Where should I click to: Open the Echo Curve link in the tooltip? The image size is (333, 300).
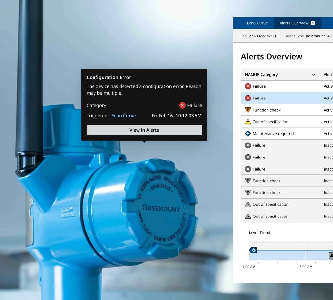pyautogui.click(x=123, y=115)
